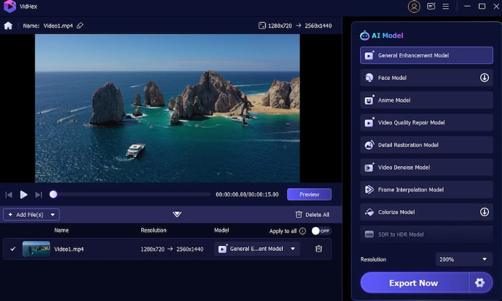The width and height of the screenshot is (502, 301).
Task: Open the user account profile icon
Action: [414, 6]
